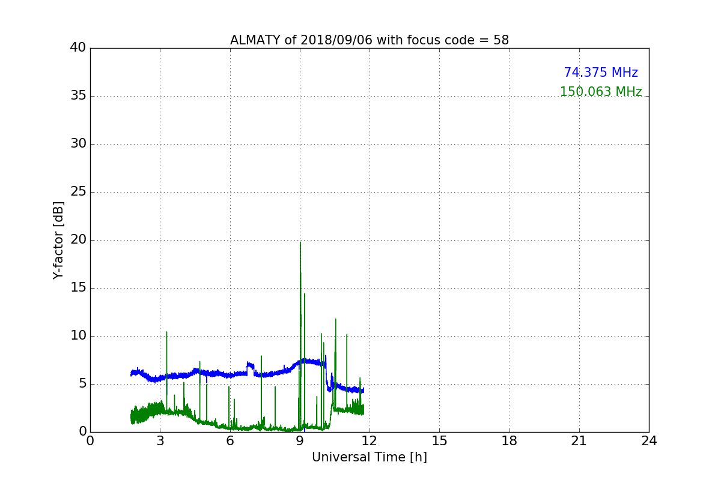Click the 'Y-factor [dB]' axis label

point(58,240)
